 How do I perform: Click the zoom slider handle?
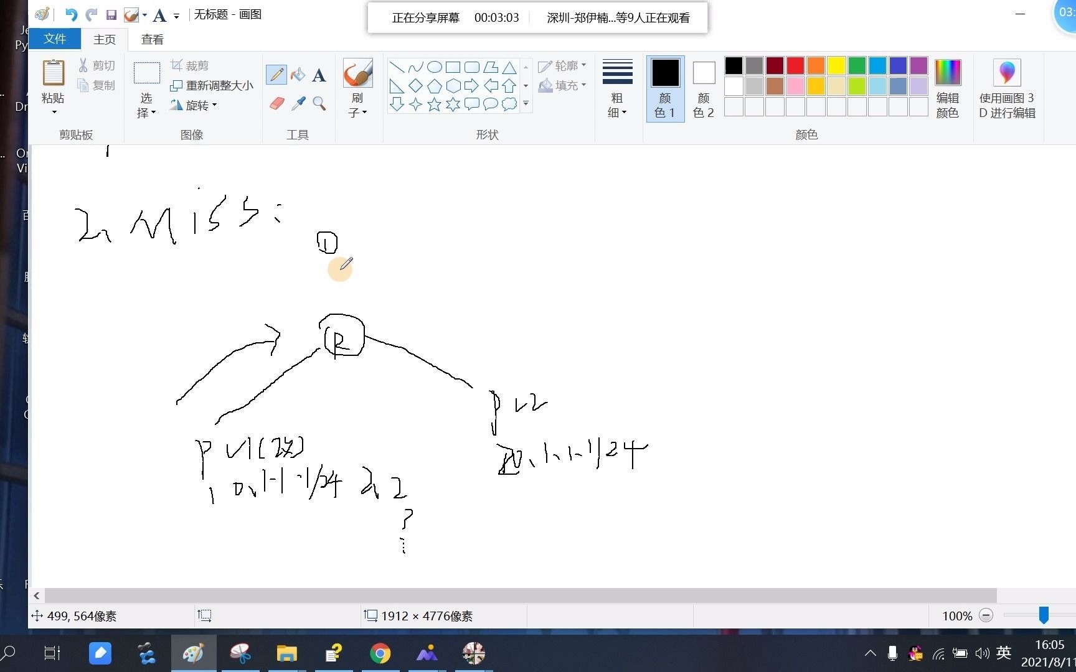click(x=1044, y=615)
